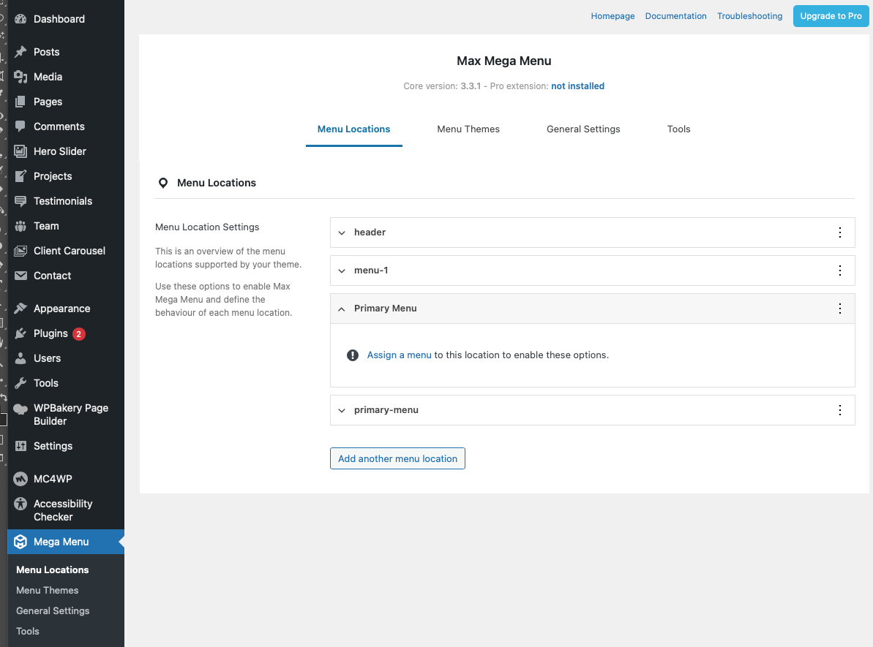Open Hero Slider label in sidebar
The height and width of the screenshot is (647, 873).
(x=60, y=151)
